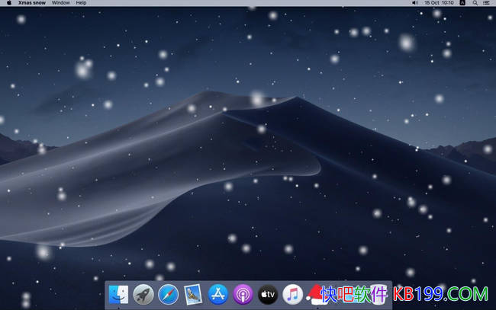Open Safari compass icon in dock
Image resolution: width=496 pixels, height=310 pixels.
tap(168, 294)
